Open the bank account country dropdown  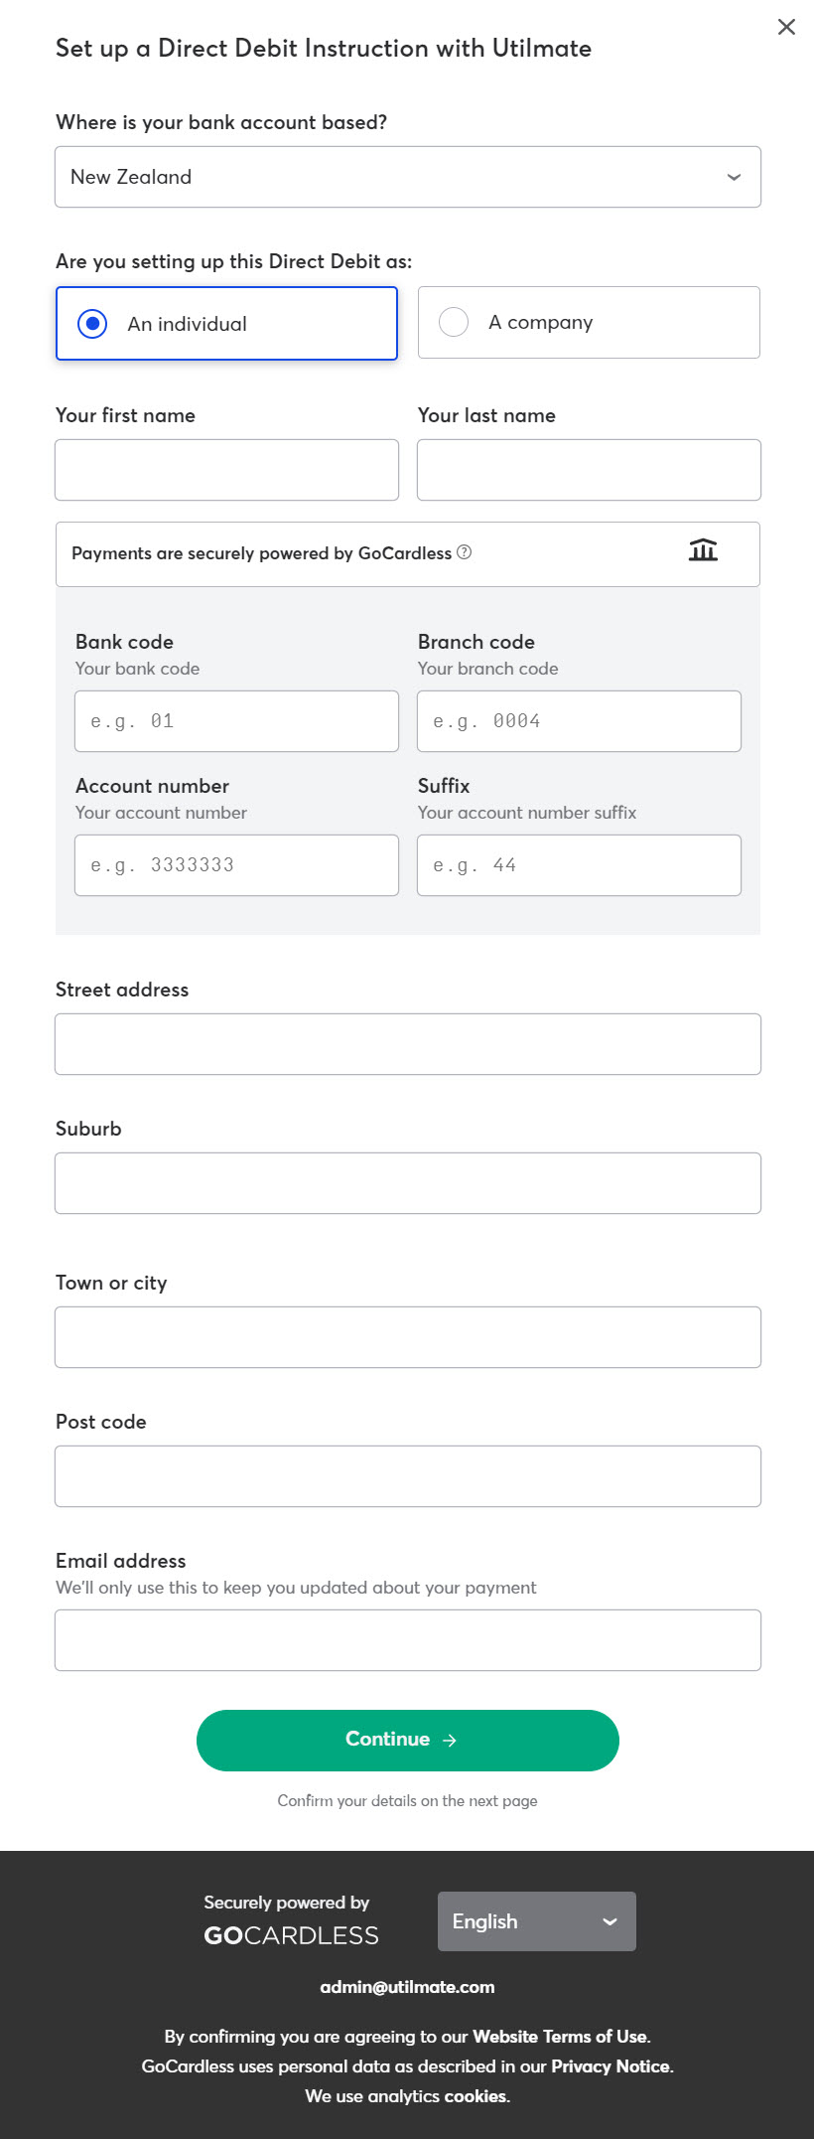408,177
